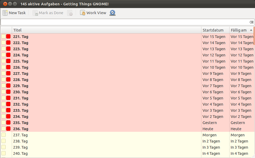
Task: Click Fällig am cell 'In 4 Tagen'
Action: coord(239,153)
